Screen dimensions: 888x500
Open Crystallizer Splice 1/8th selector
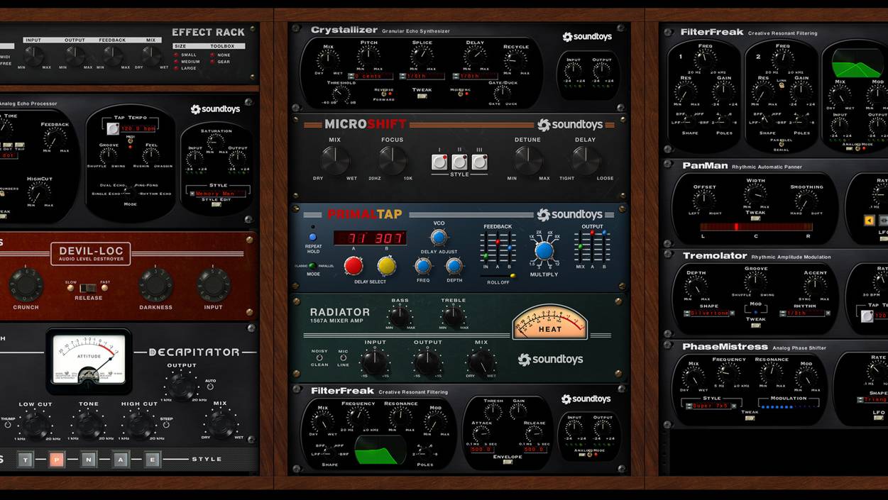pos(422,76)
